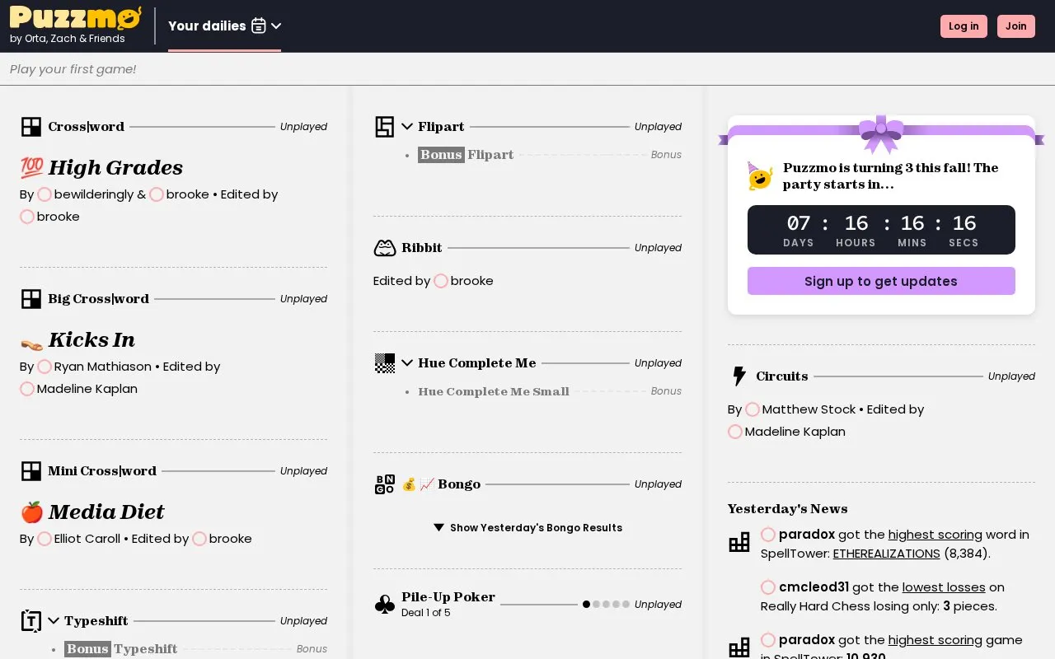Open the High Grades crossword
This screenshot has height=659, width=1055.
115,167
